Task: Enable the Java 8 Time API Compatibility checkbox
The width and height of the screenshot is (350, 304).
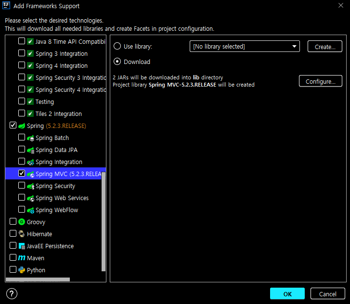Action: click(x=22, y=41)
